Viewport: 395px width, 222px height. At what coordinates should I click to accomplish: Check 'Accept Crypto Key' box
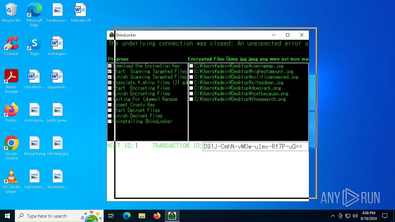pyautogui.click(x=110, y=105)
